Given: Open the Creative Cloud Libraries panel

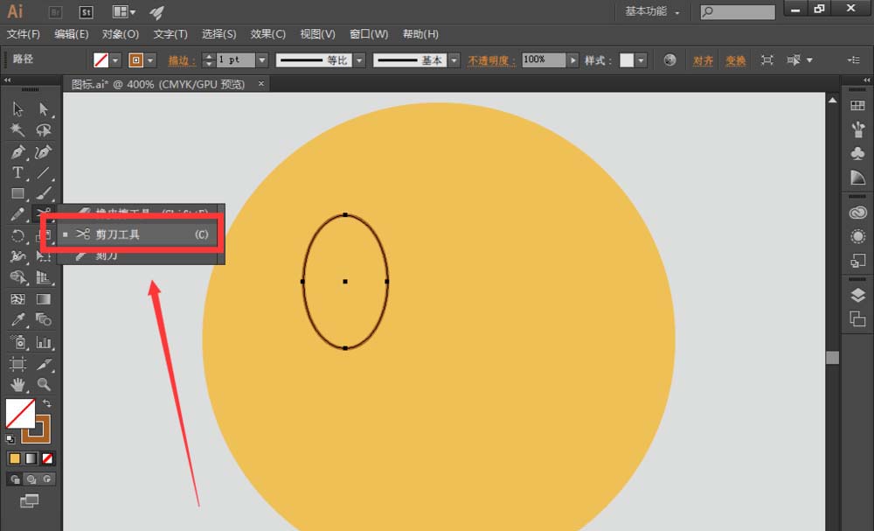Looking at the screenshot, I should point(857,213).
